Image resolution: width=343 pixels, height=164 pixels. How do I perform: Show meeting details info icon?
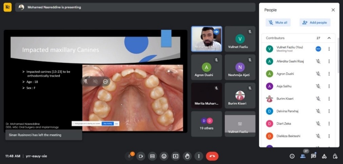pyautogui.click(x=292, y=156)
